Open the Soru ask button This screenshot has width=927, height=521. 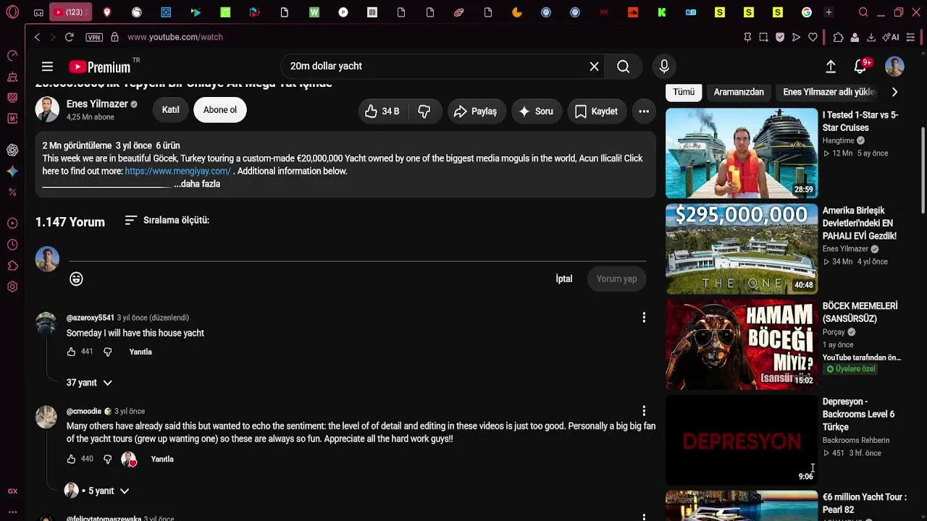pyautogui.click(x=536, y=111)
